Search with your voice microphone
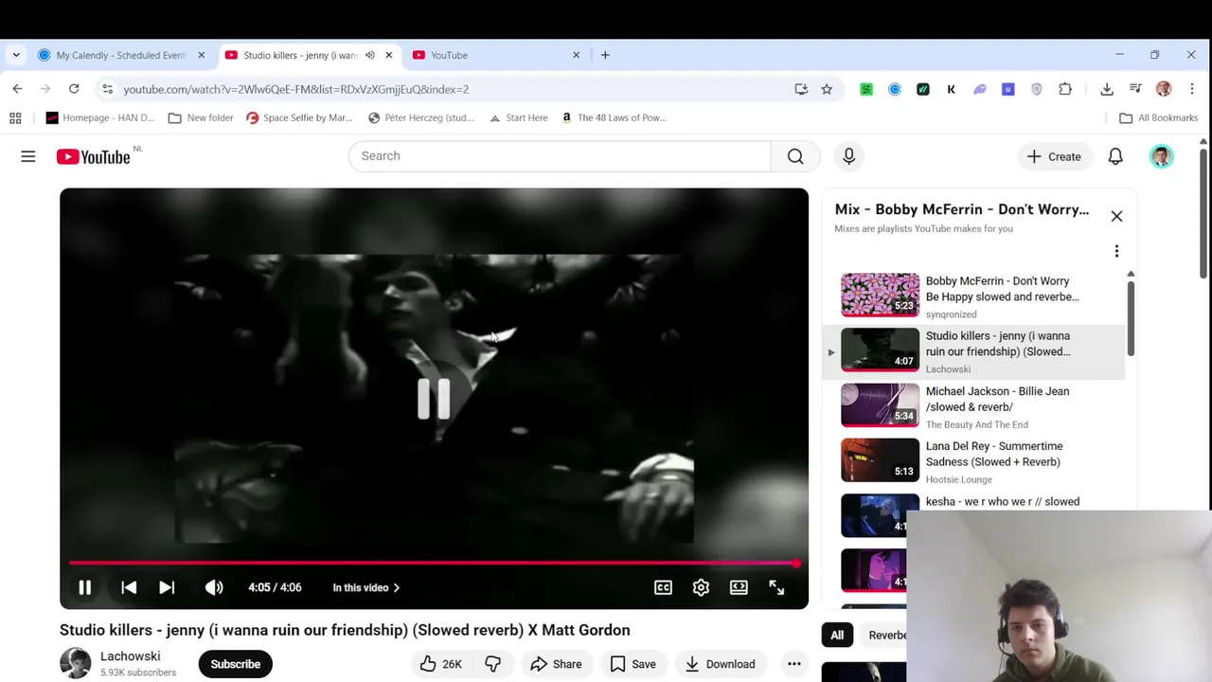 click(848, 155)
